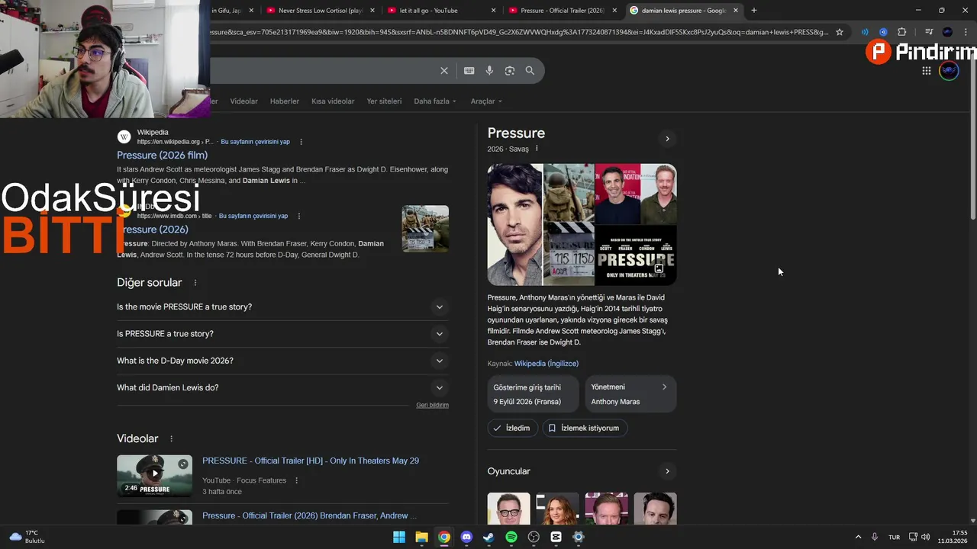The width and height of the screenshot is (977, 549).
Task: Open the IMDb result thumbnail image
Action: pos(425,229)
